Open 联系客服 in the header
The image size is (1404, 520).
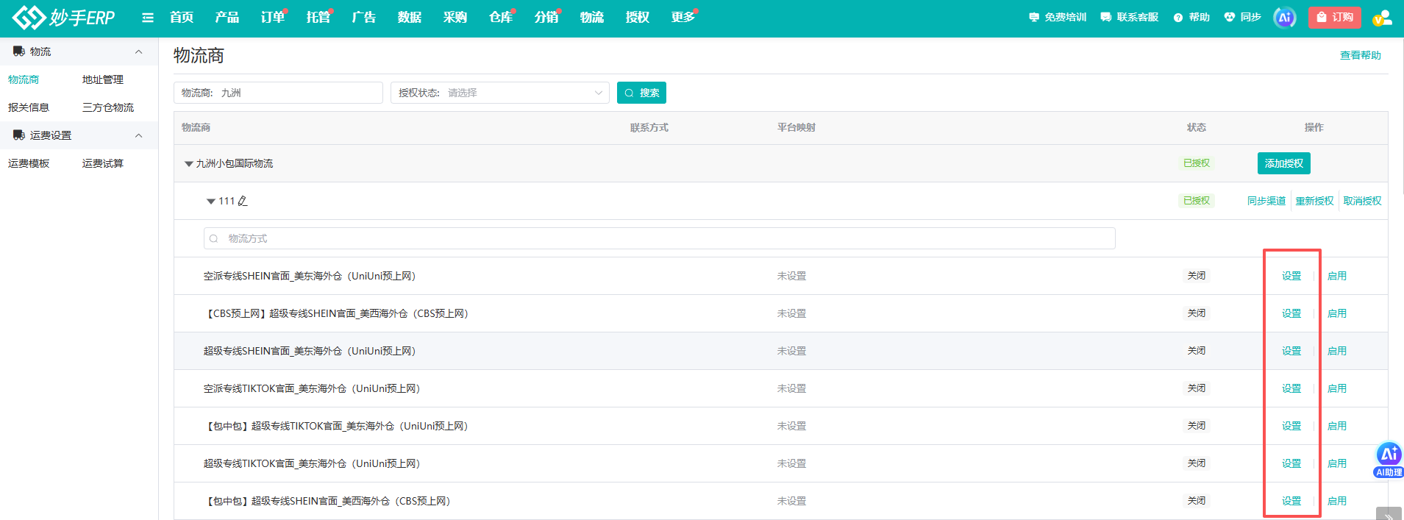[1130, 17]
